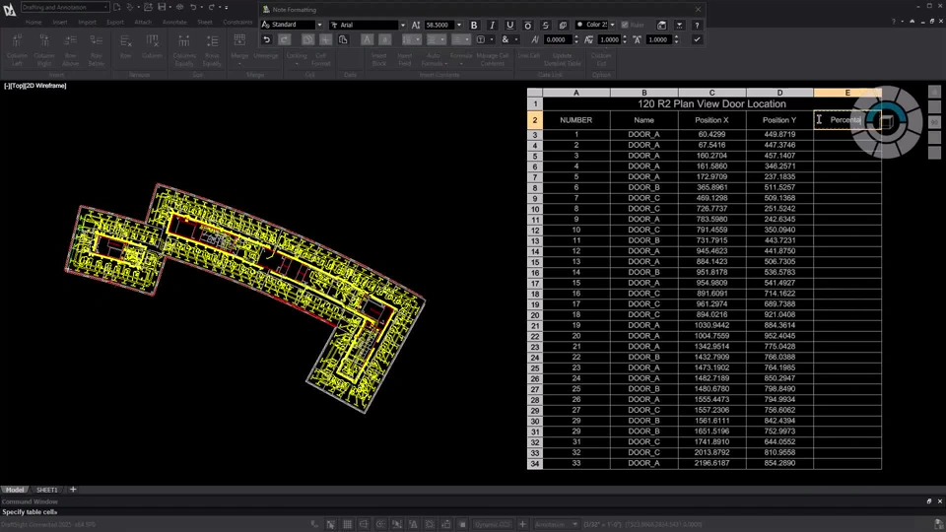946x532 pixels.
Task: Switch to the Sheet ribbon tab
Action: click(x=205, y=23)
